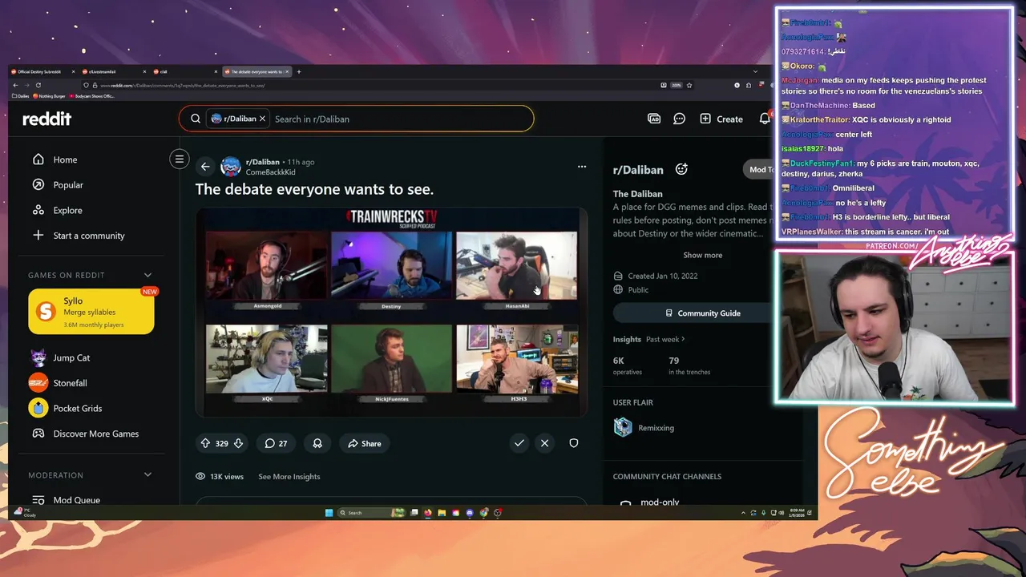1026x577 pixels.
Task: Click See More Insights link
Action: tap(289, 476)
